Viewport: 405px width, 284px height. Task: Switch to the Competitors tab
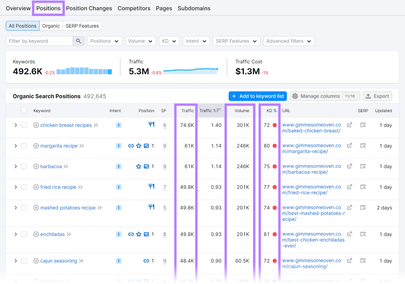click(134, 8)
